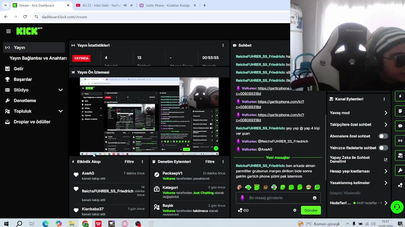Go to the Gelir section
405x227 pixels.
(x=18, y=69)
